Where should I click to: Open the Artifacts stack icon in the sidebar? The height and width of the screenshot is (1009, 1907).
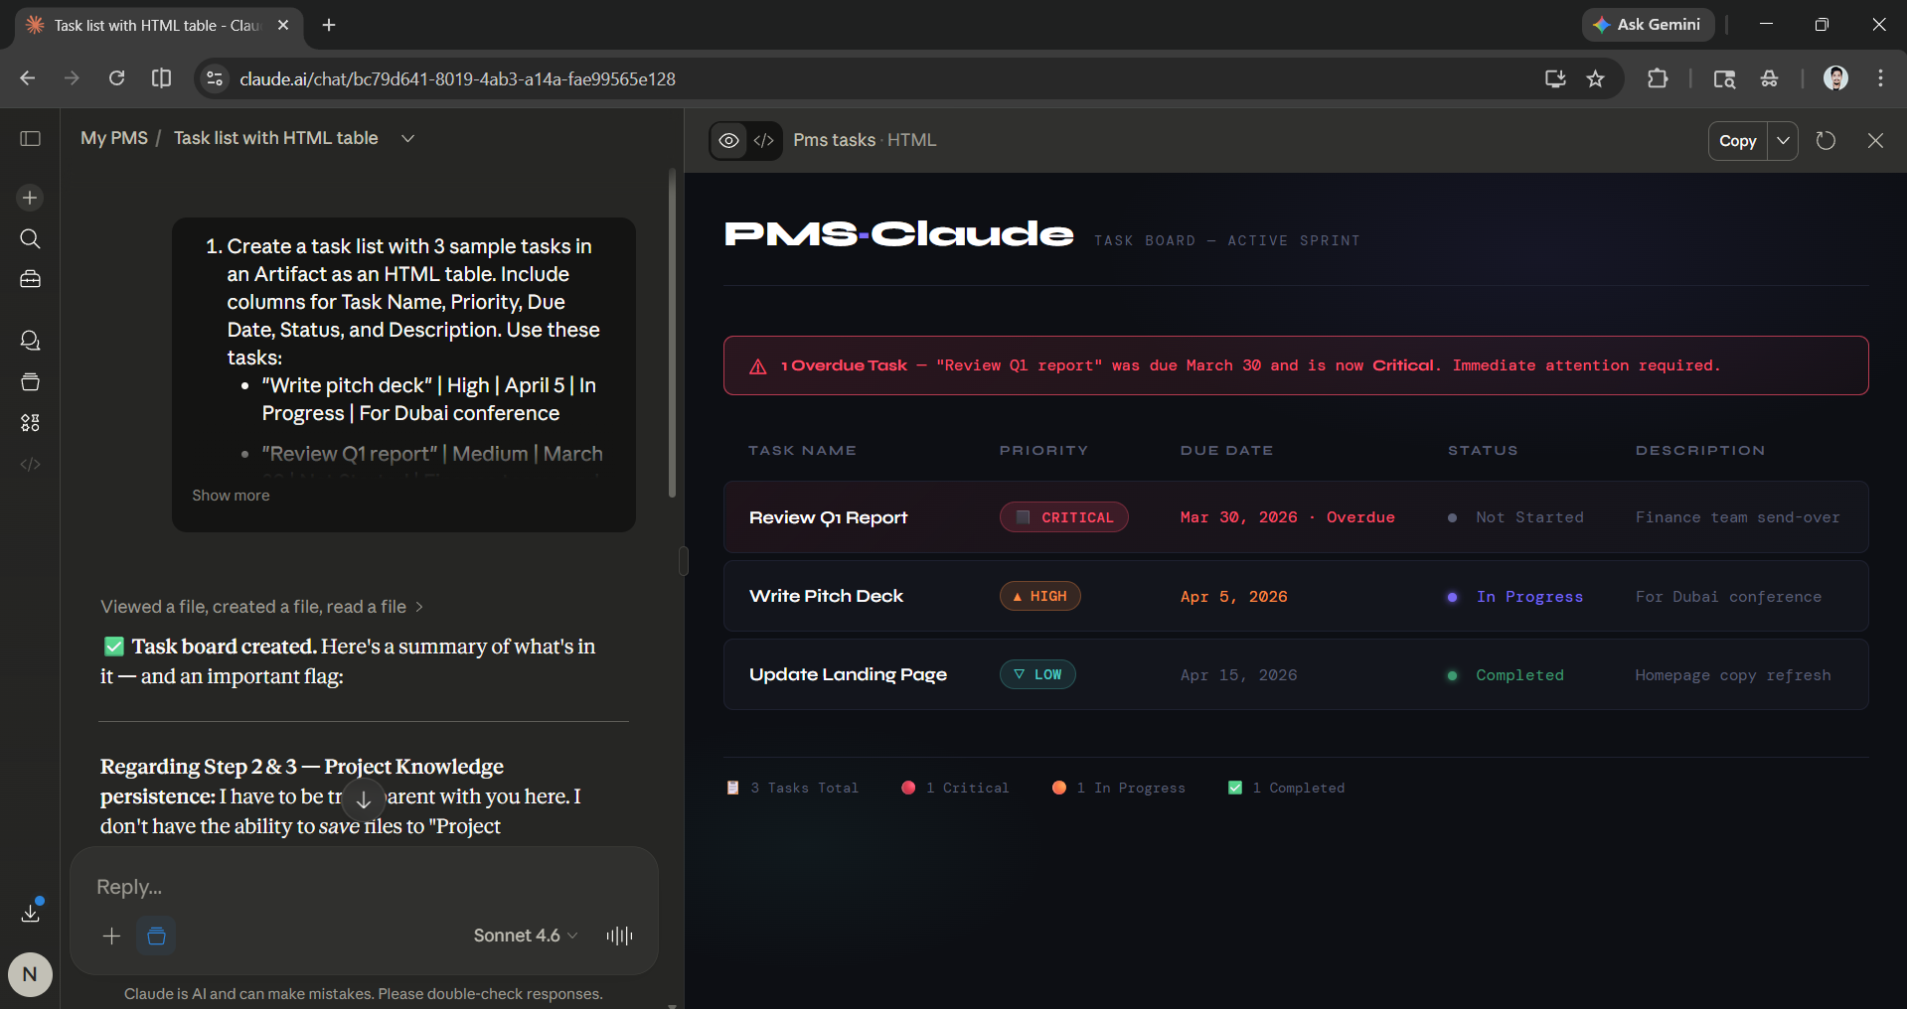click(x=30, y=381)
